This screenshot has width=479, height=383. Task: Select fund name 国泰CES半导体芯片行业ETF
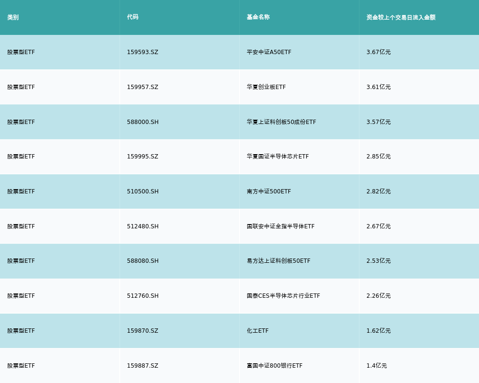coord(283,296)
